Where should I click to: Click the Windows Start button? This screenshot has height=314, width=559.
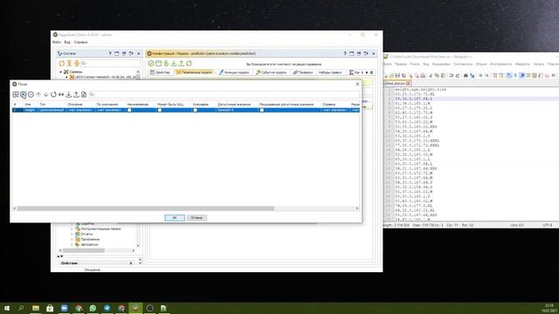[x=7, y=308]
